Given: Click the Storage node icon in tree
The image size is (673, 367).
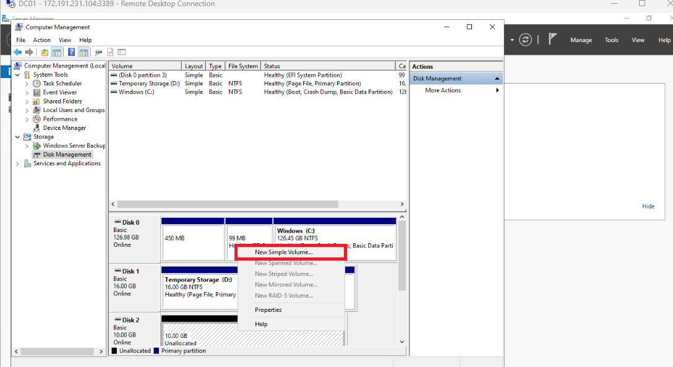Looking at the screenshot, I should click(27, 137).
